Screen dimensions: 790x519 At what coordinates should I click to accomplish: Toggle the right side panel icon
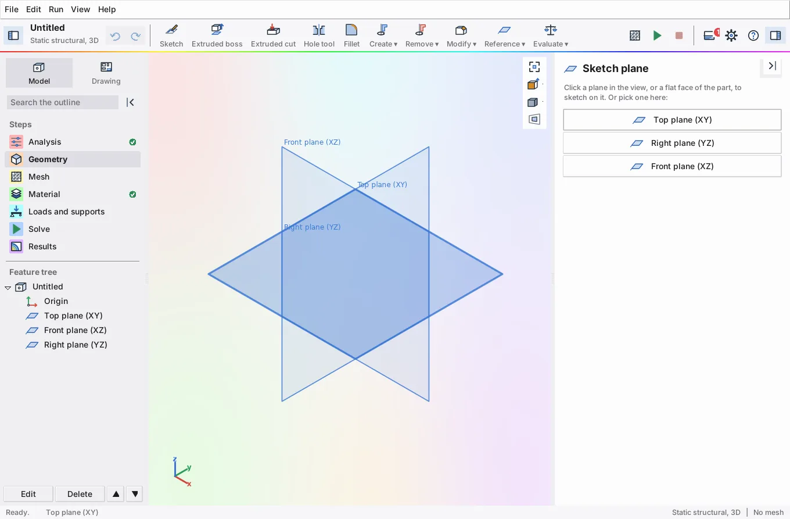pyautogui.click(x=775, y=35)
